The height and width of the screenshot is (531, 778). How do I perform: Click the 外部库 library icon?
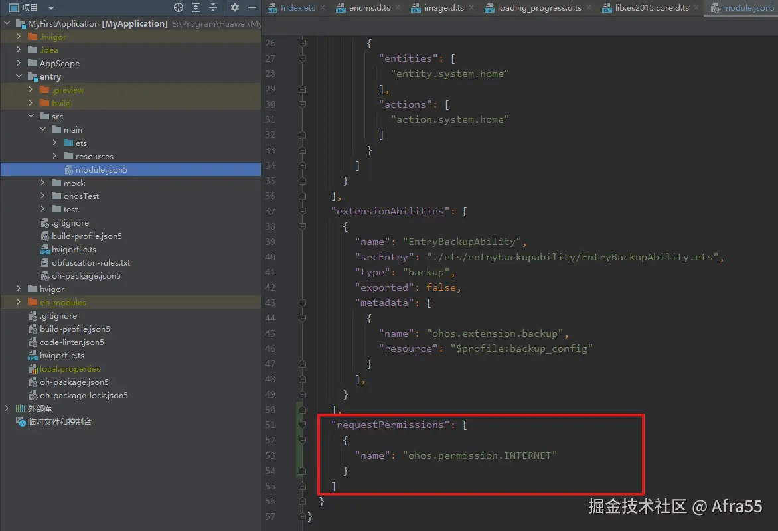(21, 408)
